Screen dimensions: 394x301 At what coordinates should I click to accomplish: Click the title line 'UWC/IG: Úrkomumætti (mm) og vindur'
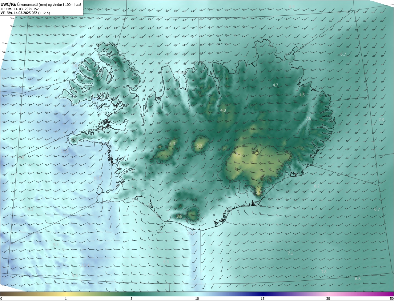click(41, 4)
